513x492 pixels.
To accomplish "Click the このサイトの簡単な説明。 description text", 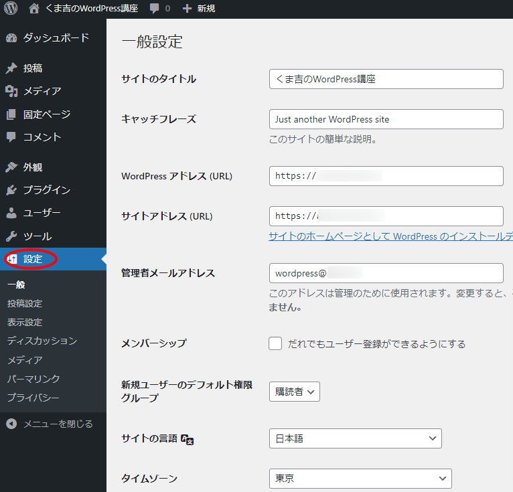I will coord(323,139).
